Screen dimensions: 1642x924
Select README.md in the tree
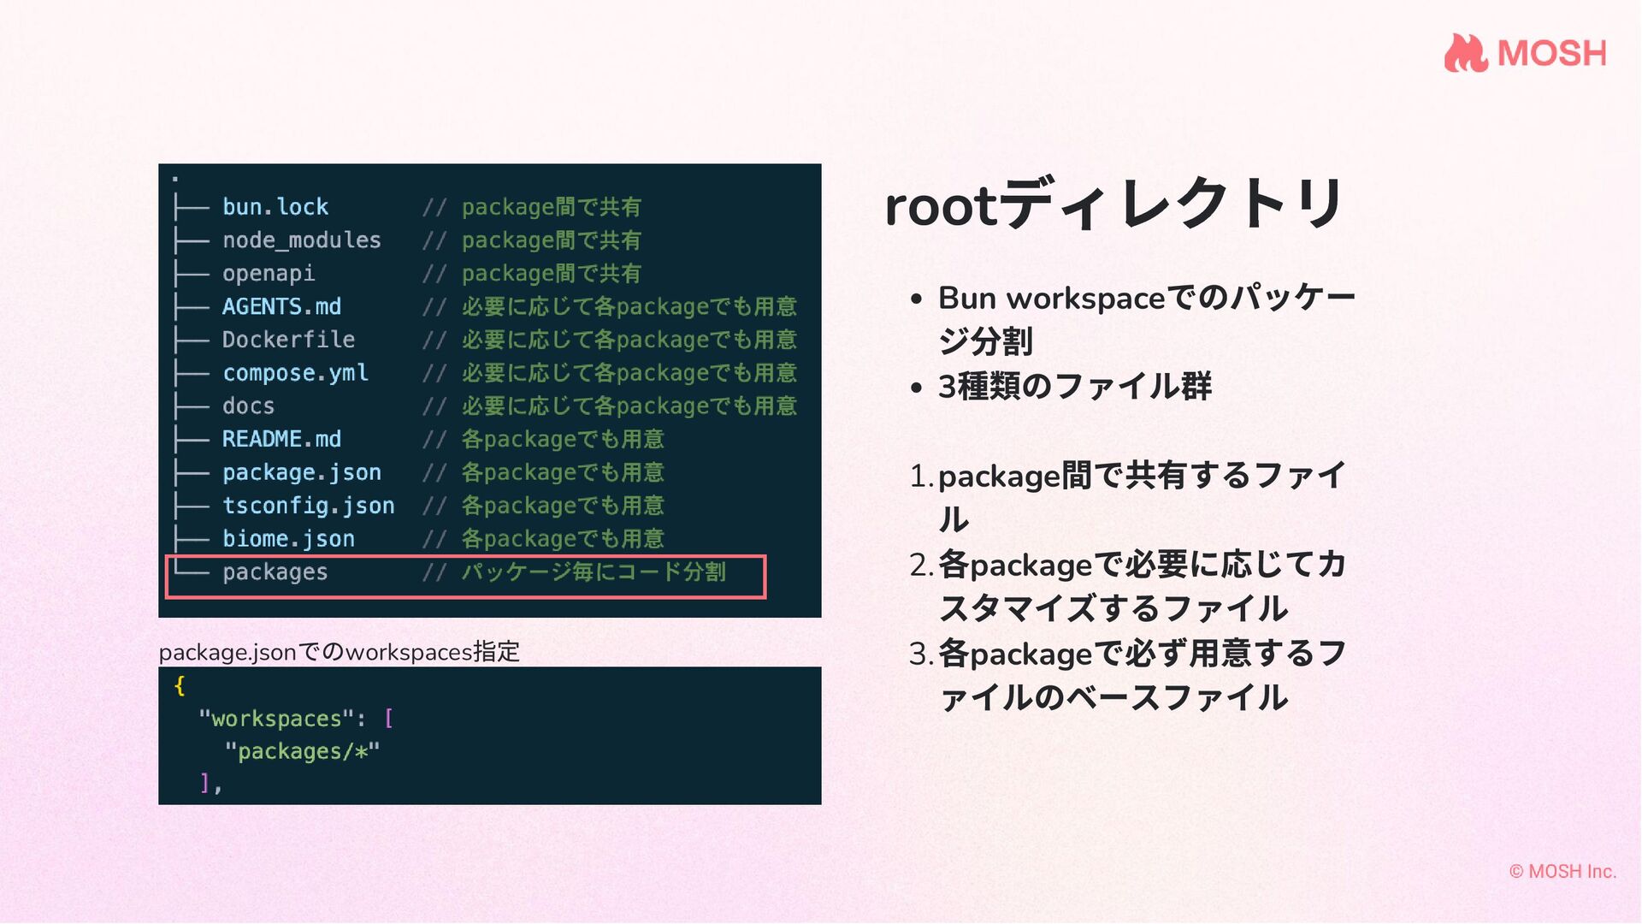[x=281, y=439]
